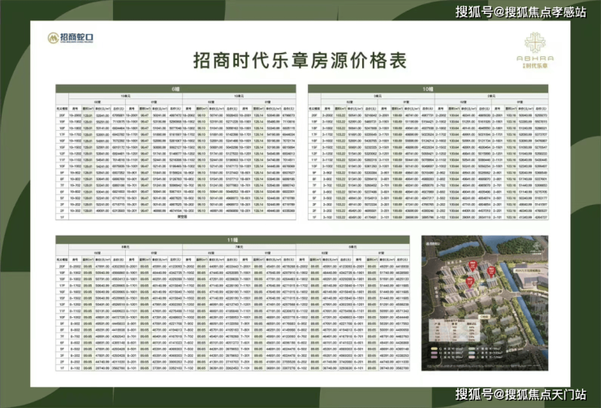Select the 20F row label in 11幢 table
The height and width of the screenshot is (408, 601).
click(x=62, y=266)
